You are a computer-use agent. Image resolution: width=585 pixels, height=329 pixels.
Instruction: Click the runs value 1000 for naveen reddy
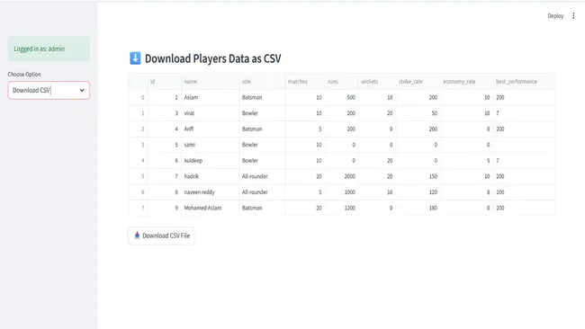(341, 192)
